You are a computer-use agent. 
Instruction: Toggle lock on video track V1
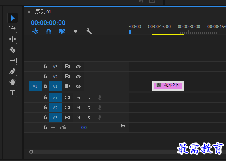[x=46, y=86]
